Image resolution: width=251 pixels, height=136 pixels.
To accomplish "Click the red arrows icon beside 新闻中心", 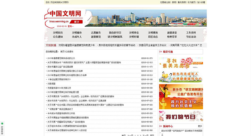I will coord(161,126).
